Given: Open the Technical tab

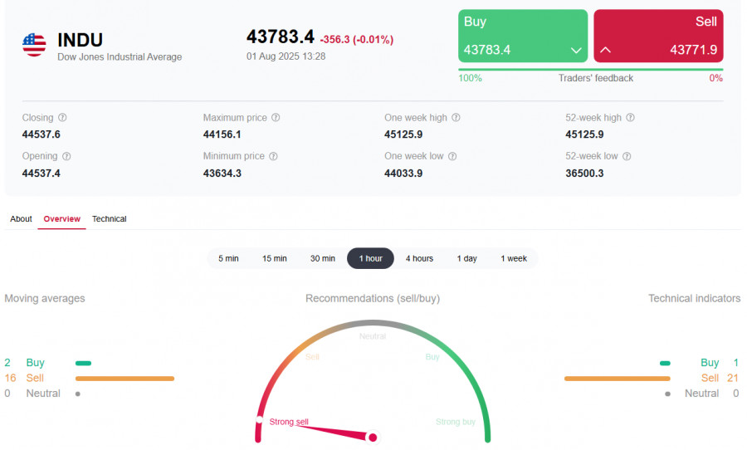Looking at the screenshot, I should pyautogui.click(x=109, y=219).
